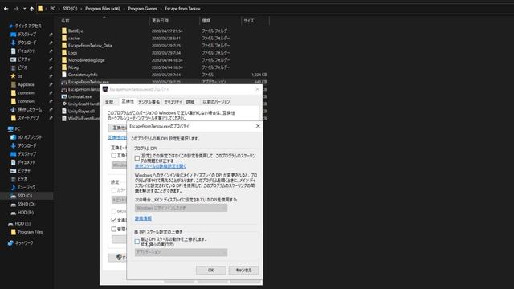Click the SSD (C:) drive icon
This screenshot has width=514, height=289.
14,196
